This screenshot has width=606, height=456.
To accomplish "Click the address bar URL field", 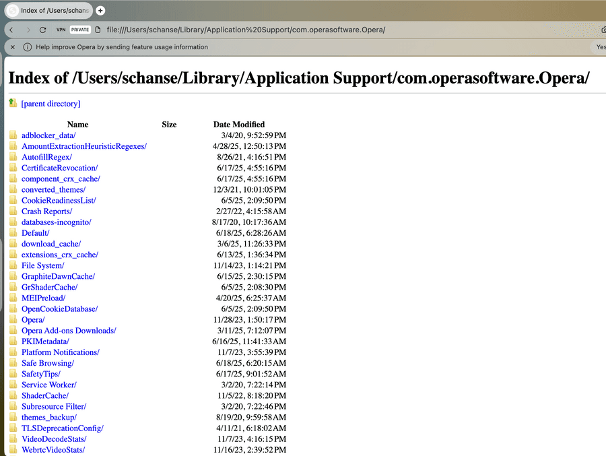I will [x=246, y=30].
